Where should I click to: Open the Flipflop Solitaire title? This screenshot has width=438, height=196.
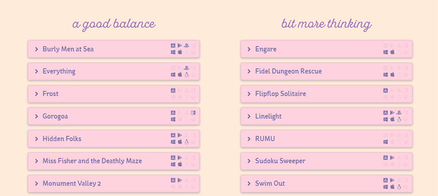(x=280, y=94)
